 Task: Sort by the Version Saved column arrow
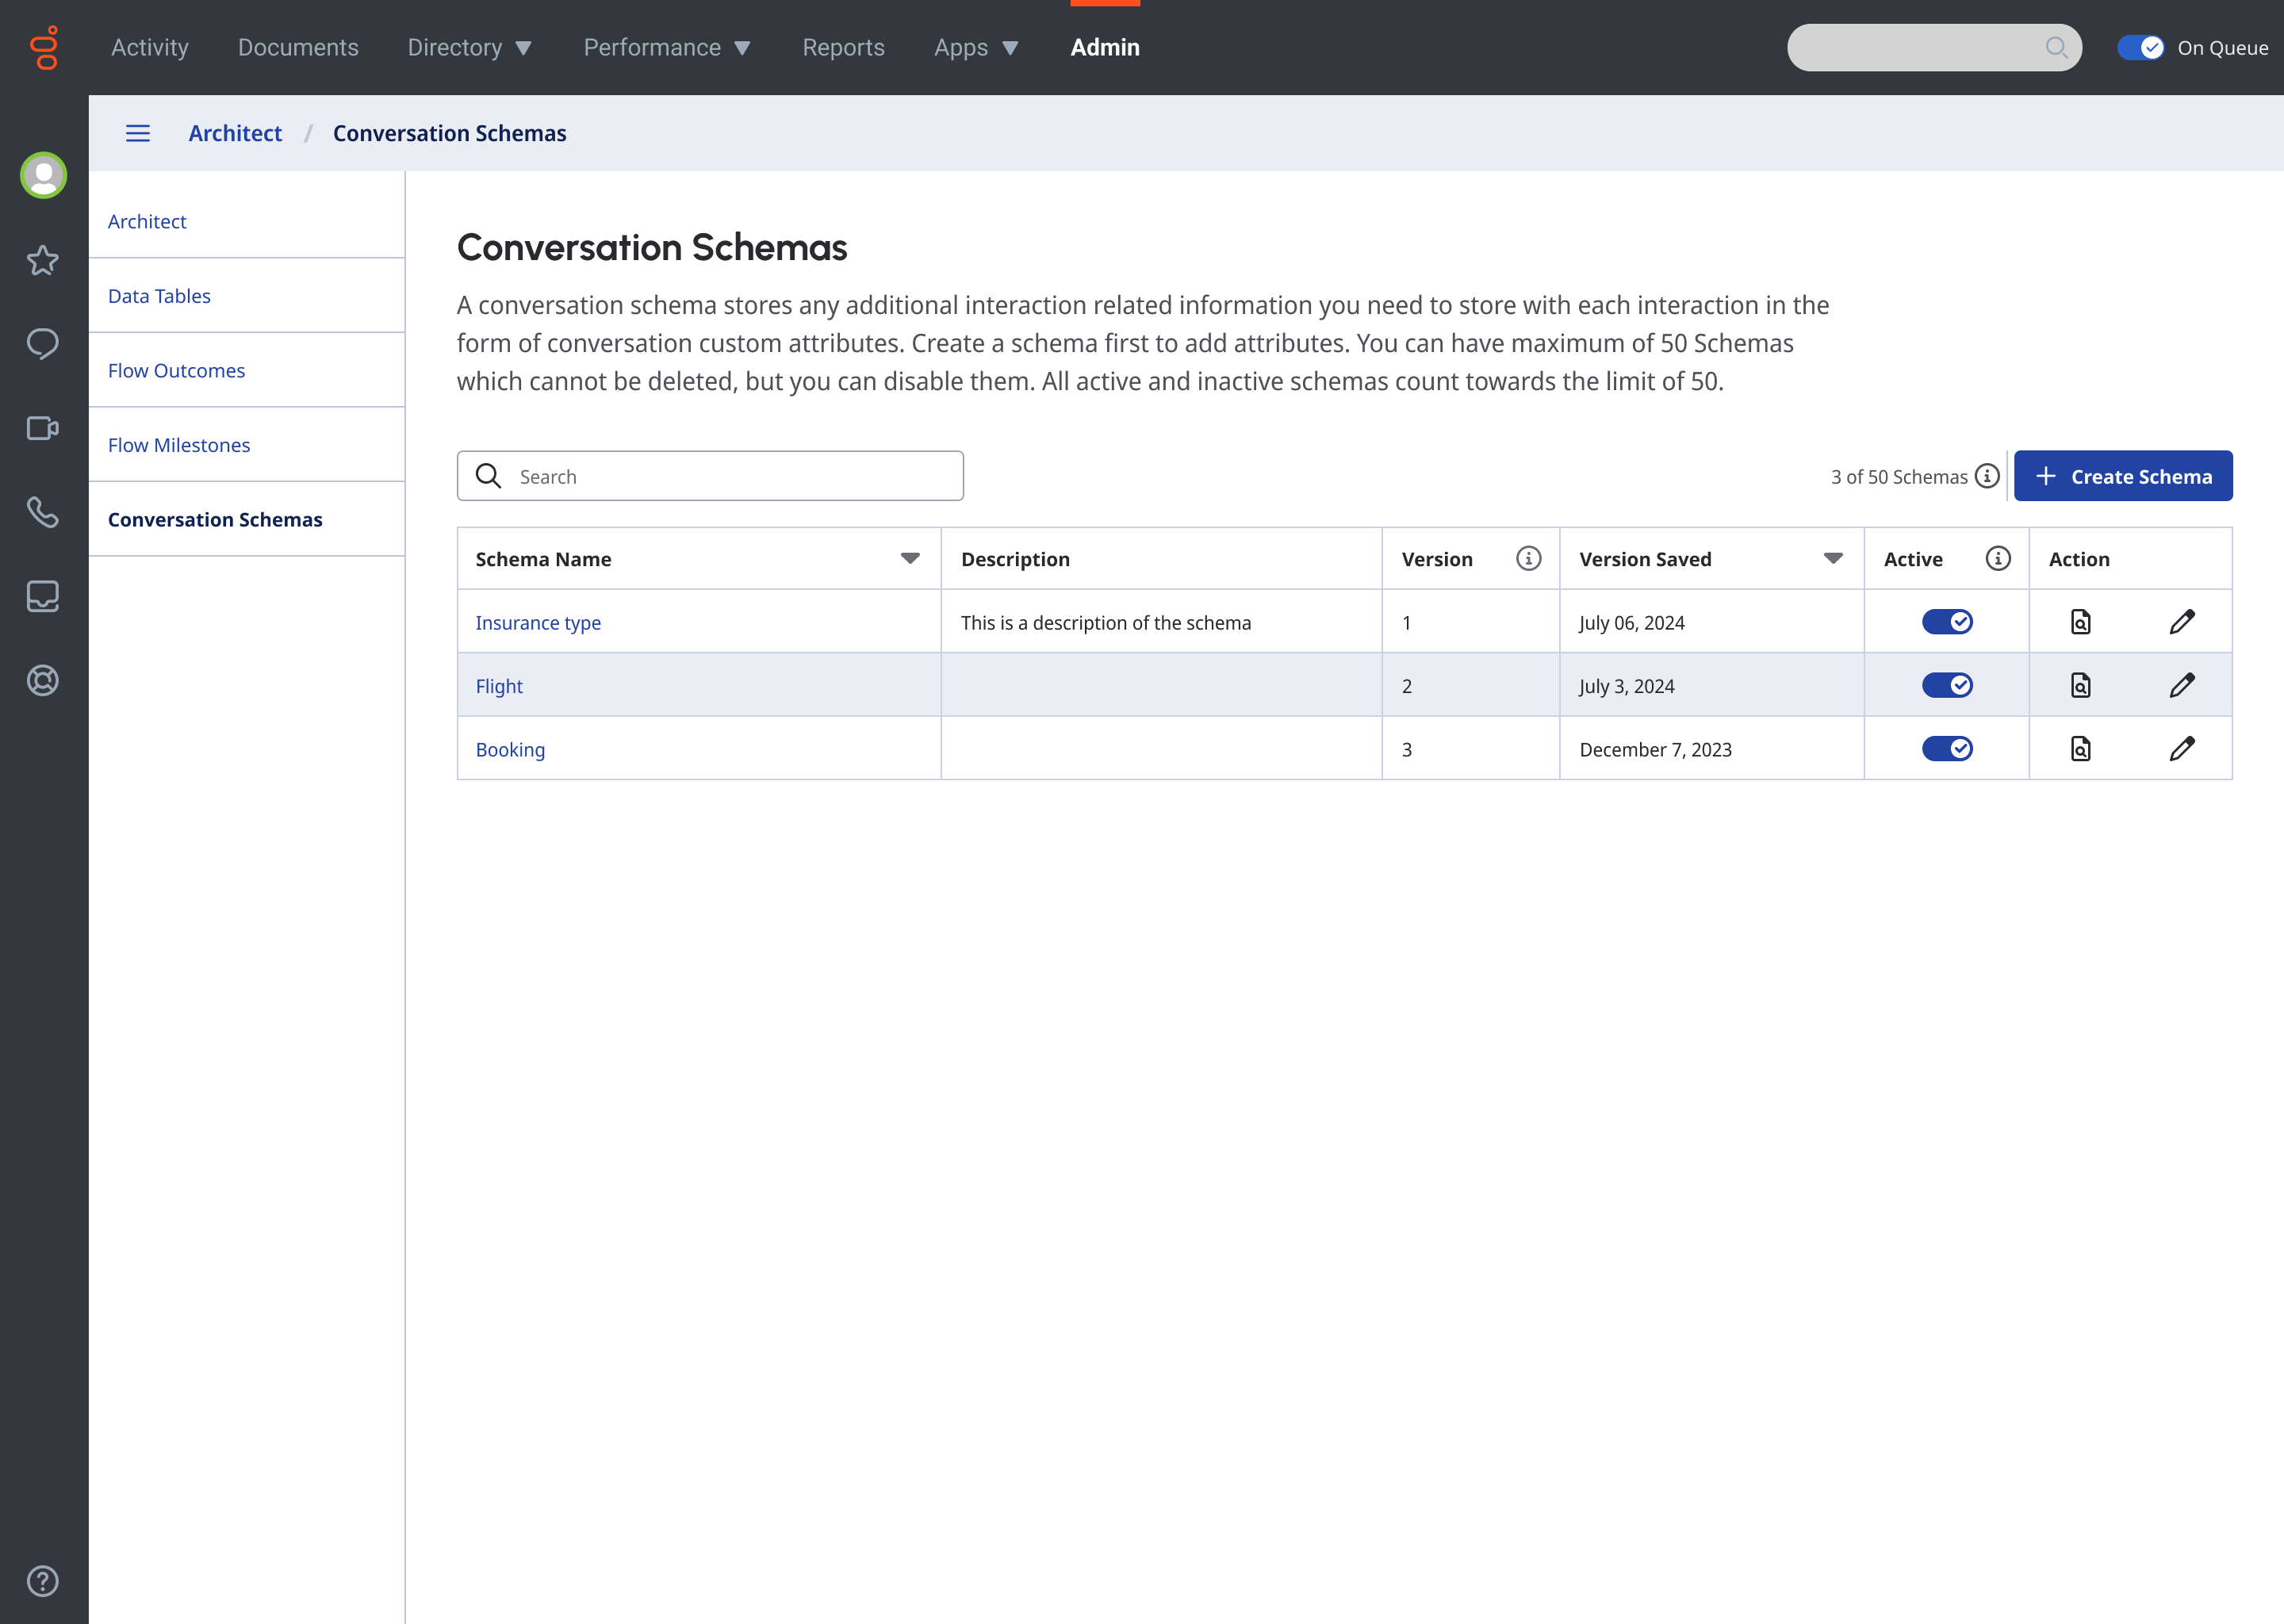(1832, 559)
